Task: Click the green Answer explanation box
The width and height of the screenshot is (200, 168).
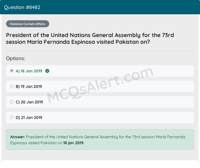Action: [100, 139]
